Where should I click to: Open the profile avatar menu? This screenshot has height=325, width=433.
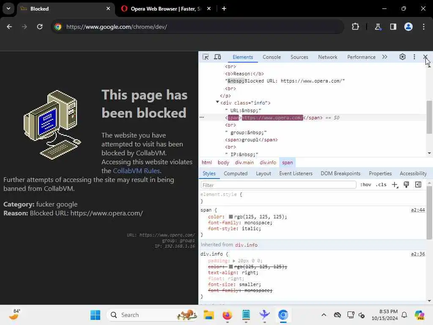(x=408, y=27)
